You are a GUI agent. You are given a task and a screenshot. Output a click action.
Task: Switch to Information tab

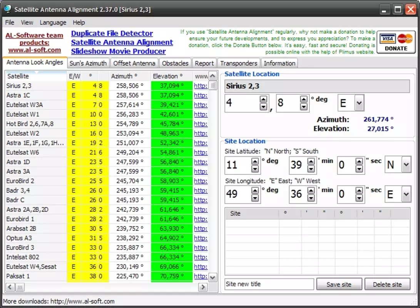279,63
